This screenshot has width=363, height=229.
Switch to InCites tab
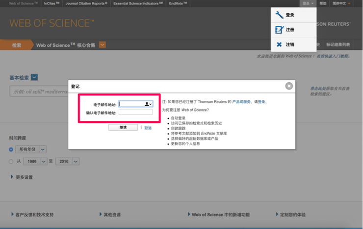pyautogui.click(x=52, y=3)
